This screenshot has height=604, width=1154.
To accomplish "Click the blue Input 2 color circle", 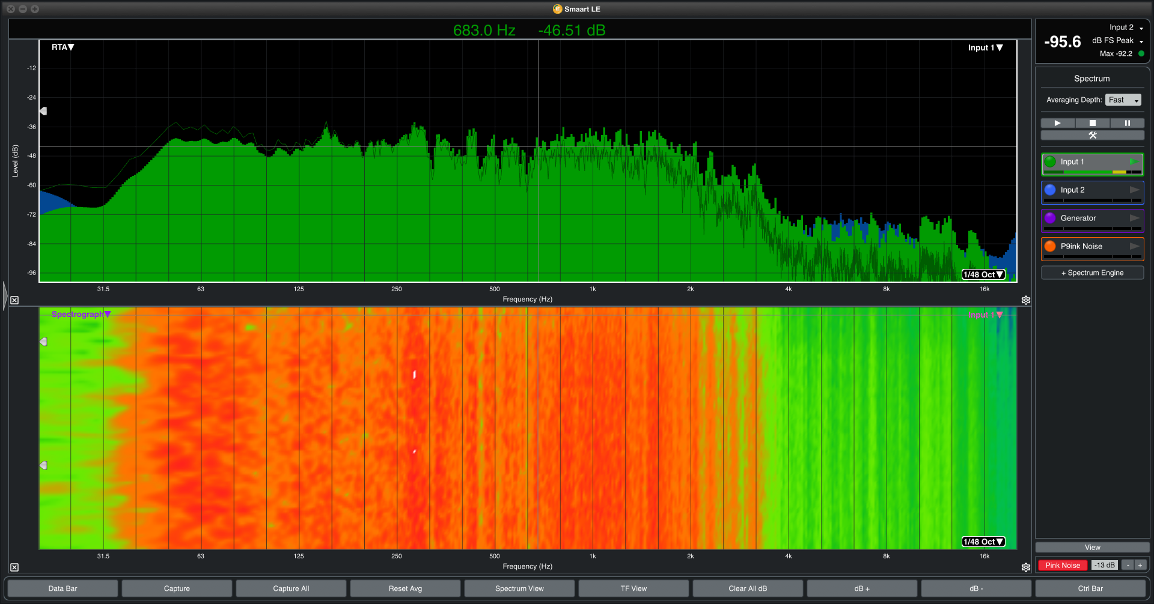I will (x=1050, y=190).
